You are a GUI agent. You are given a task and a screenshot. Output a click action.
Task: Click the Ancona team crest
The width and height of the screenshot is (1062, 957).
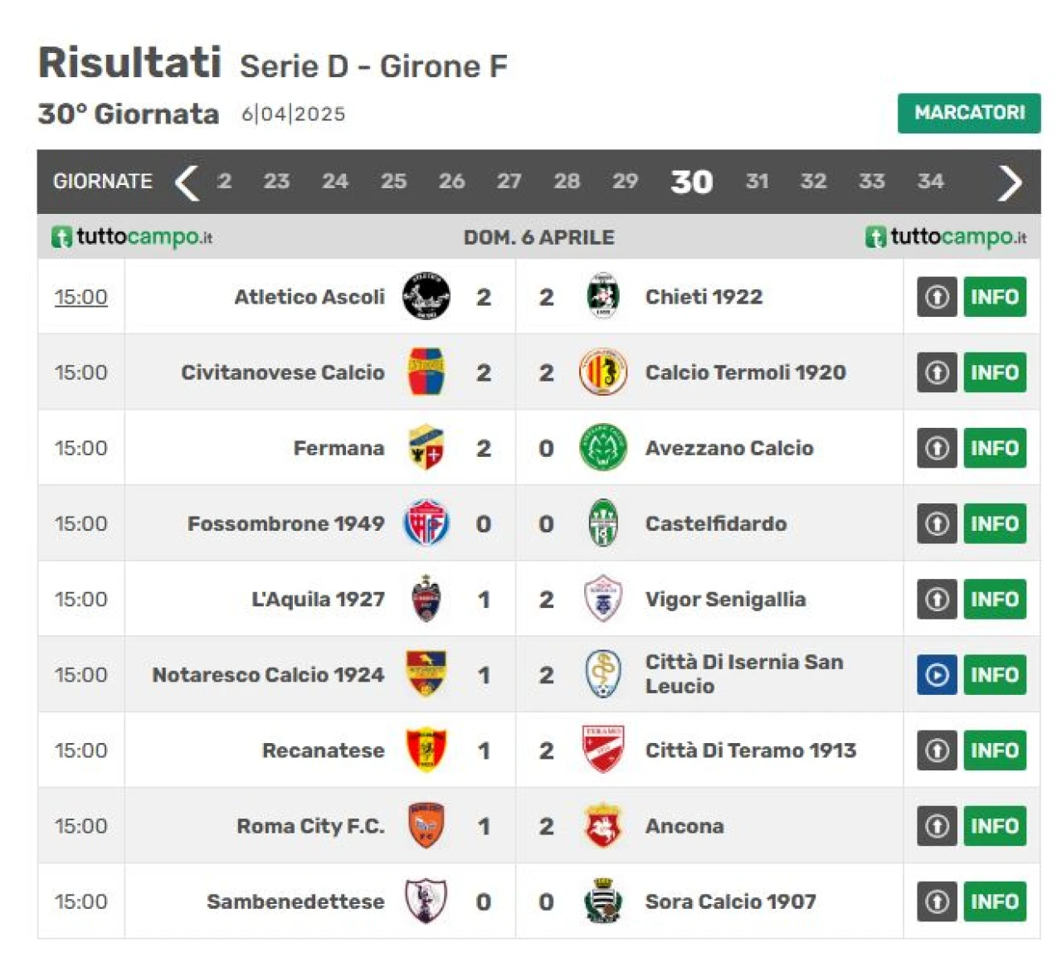tap(602, 826)
